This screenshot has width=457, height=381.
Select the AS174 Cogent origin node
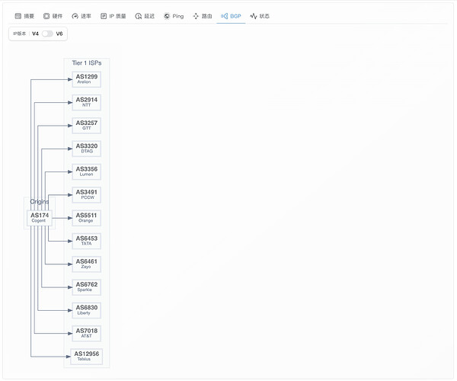point(40,218)
